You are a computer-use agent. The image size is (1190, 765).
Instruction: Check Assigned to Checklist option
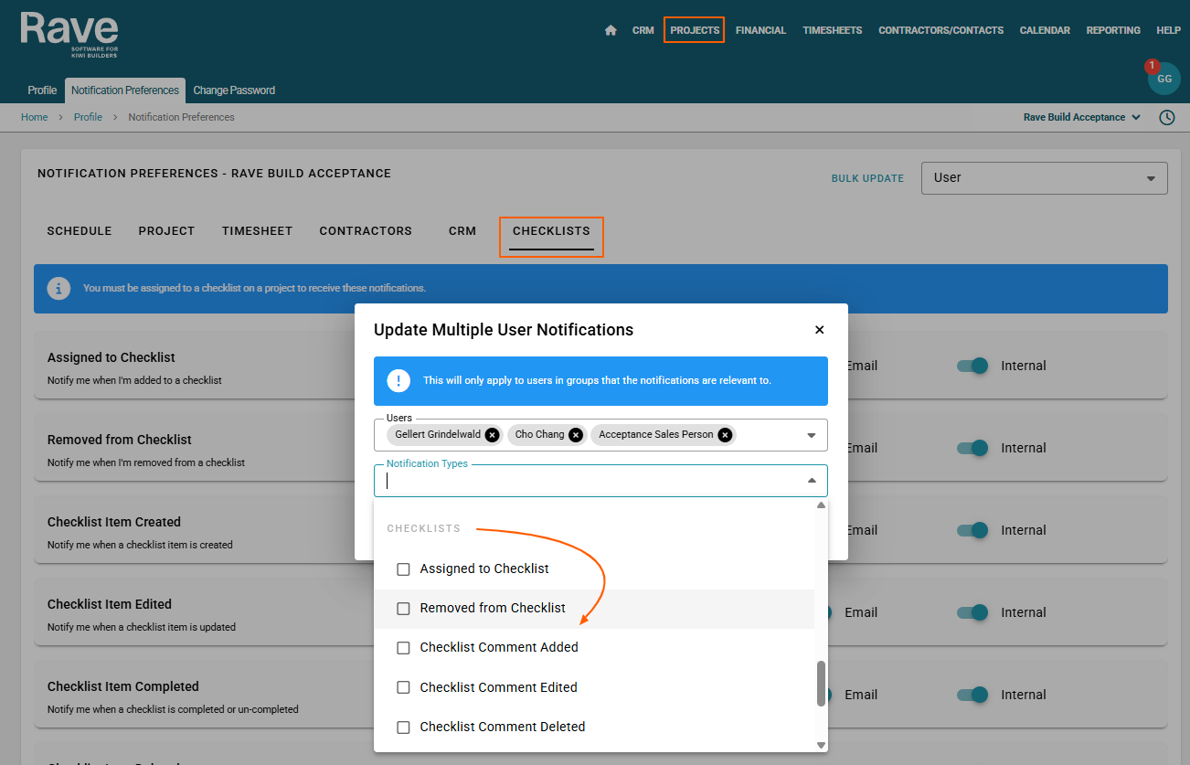click(403, 569)
